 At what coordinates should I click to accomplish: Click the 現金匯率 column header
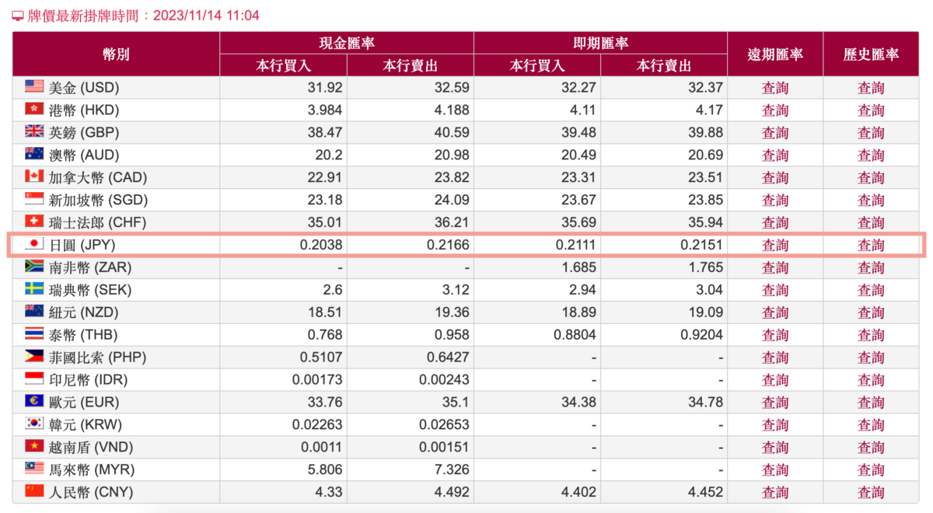click(347, 44)
